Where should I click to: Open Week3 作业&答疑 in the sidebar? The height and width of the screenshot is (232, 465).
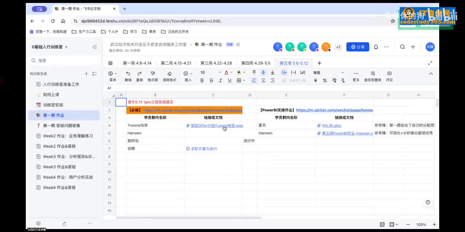click(59, 167)
